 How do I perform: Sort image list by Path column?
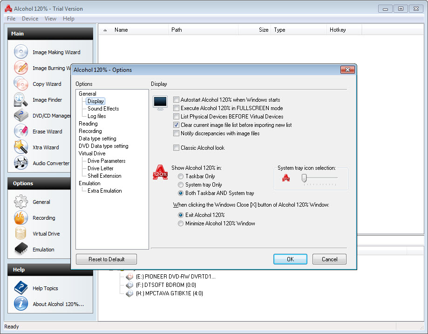(x=204, y=30)
